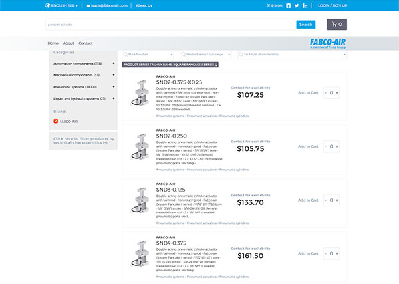Share on LinkedIn icon
The image size is (399, 284).
[x=305, y=5]
